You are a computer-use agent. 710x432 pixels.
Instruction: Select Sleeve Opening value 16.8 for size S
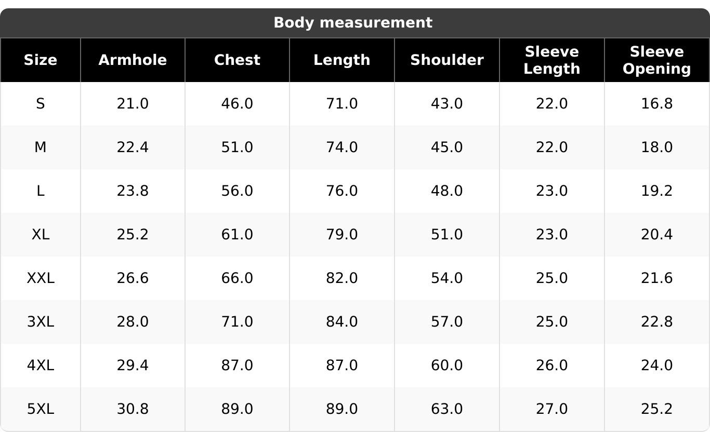(x=656, y=104)
